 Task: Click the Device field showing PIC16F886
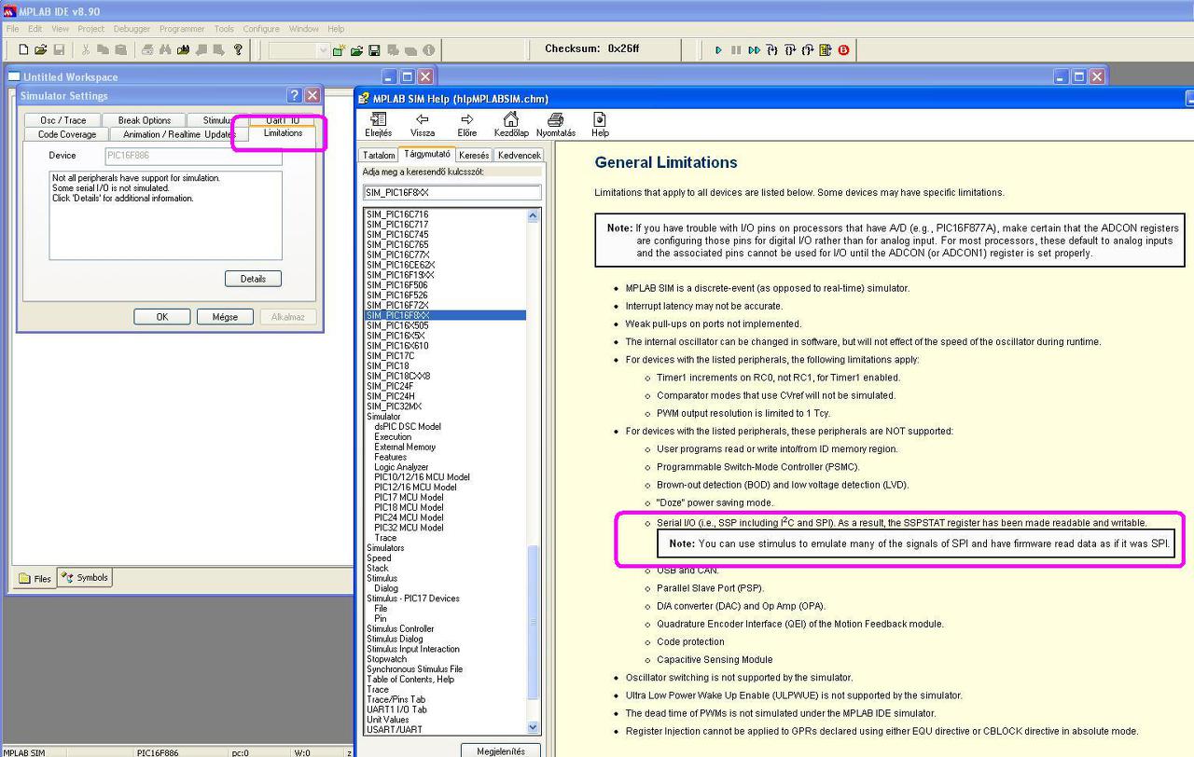193,156
